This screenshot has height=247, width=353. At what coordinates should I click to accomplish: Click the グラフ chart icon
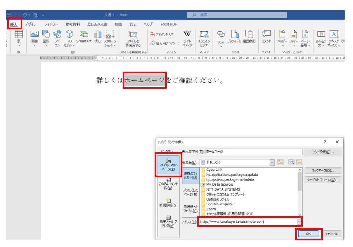(x=98, y=35)
